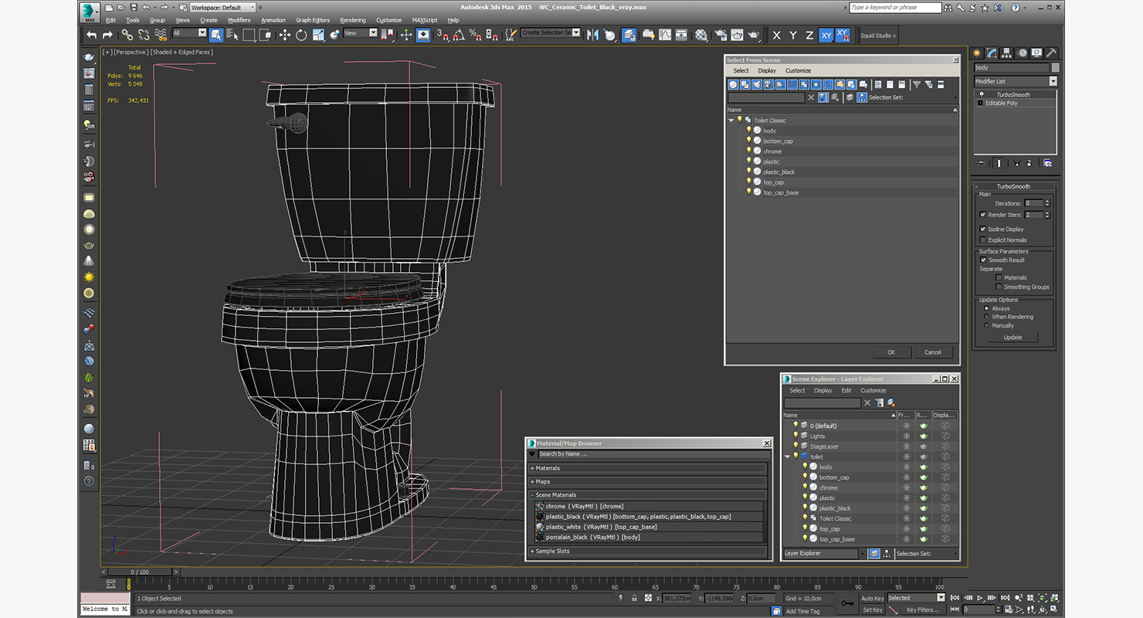Viewport: 1143px width, 618px height.
Task: Restrict transform to X axis
Action: [x=776, y=36]
